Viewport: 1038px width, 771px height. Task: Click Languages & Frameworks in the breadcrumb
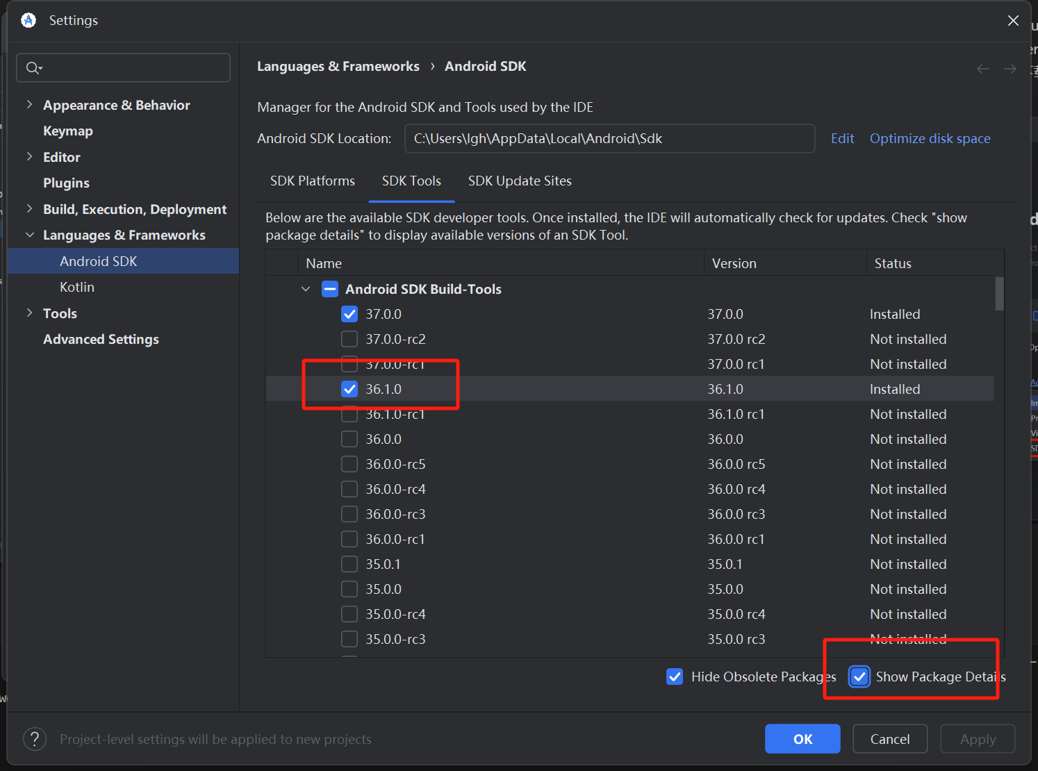pyautogui.click(x=338, y=66)
